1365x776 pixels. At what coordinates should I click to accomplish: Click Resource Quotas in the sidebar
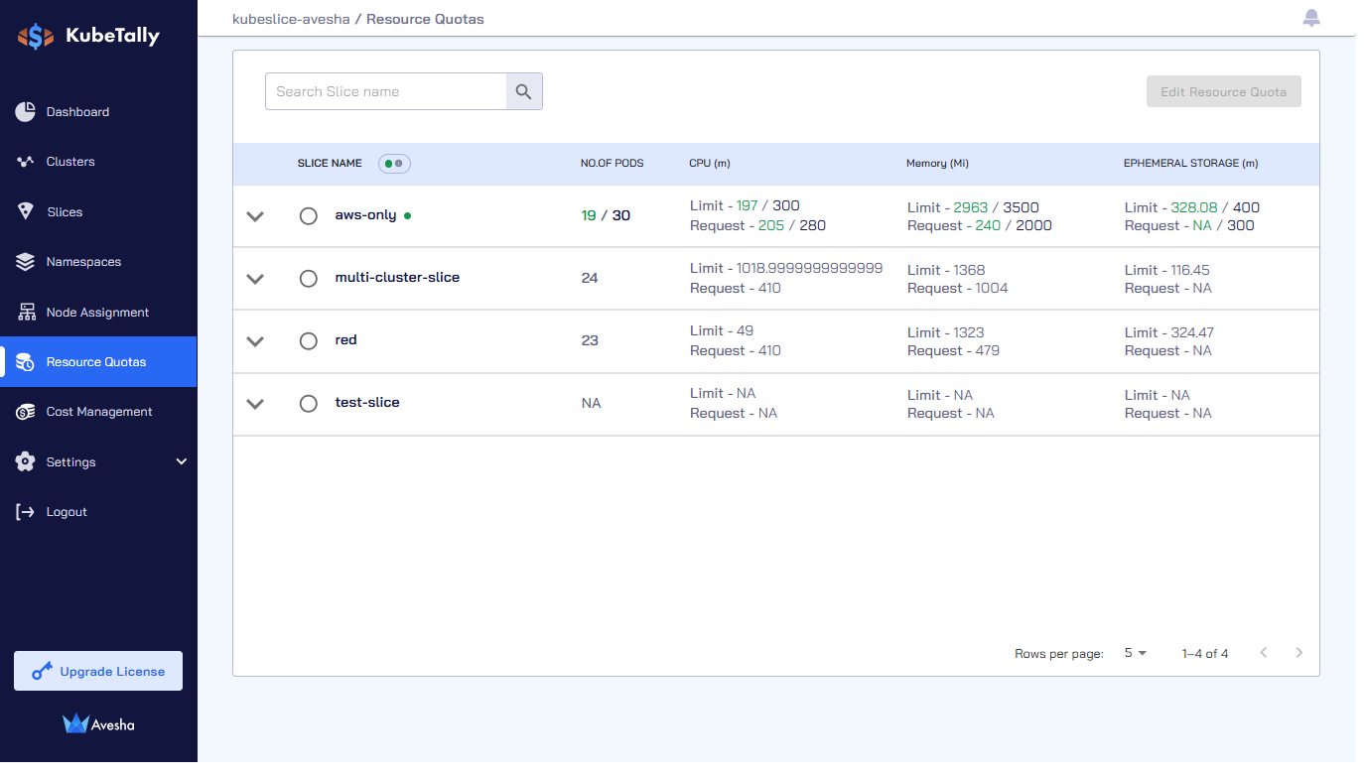click(x=98, y=362)
